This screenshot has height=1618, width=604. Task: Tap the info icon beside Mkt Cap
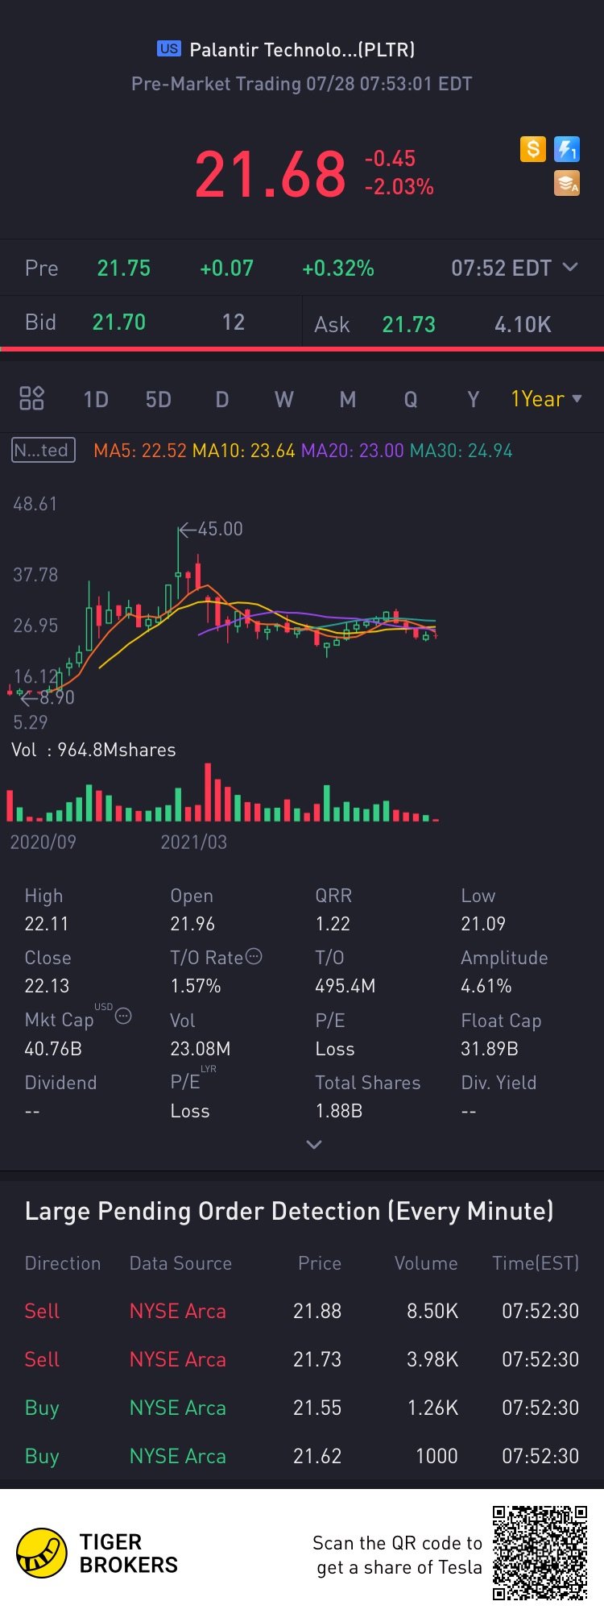pyautogui.click(x=123, y=1017)
